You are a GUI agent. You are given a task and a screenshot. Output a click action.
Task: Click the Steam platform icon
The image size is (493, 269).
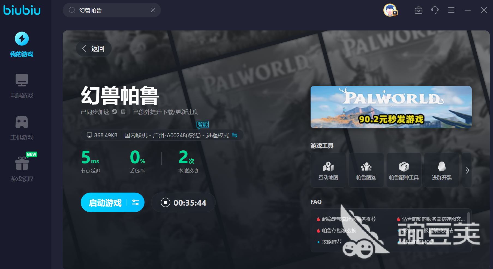pos(115,112)
